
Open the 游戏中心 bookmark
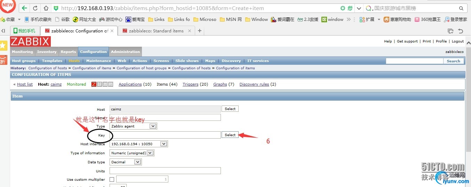(111, 20)
